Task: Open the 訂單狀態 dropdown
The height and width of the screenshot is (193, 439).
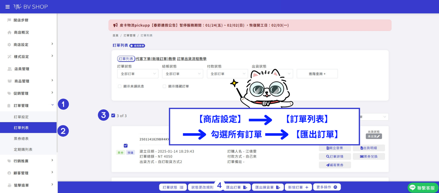Action: coord(138,74)
